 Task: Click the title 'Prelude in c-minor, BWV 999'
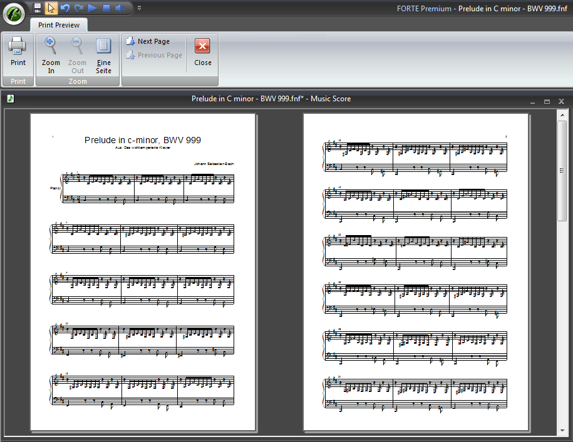[143, 140]
